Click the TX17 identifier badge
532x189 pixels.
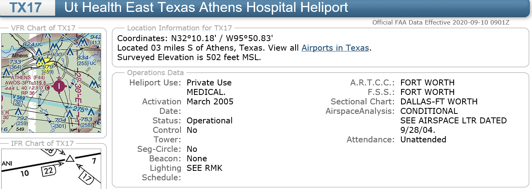[26, 7]
